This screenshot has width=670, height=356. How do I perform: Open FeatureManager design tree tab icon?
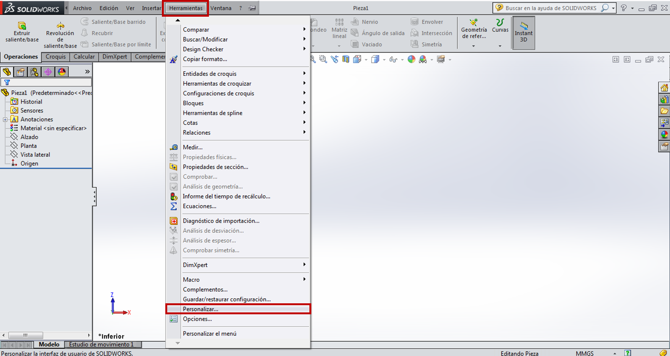coord(7,72)
